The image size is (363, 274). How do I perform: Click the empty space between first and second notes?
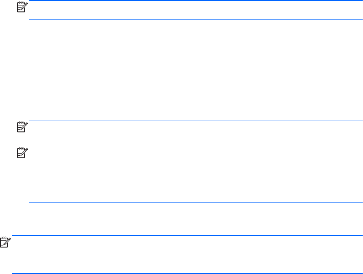(x=195, y=70)
